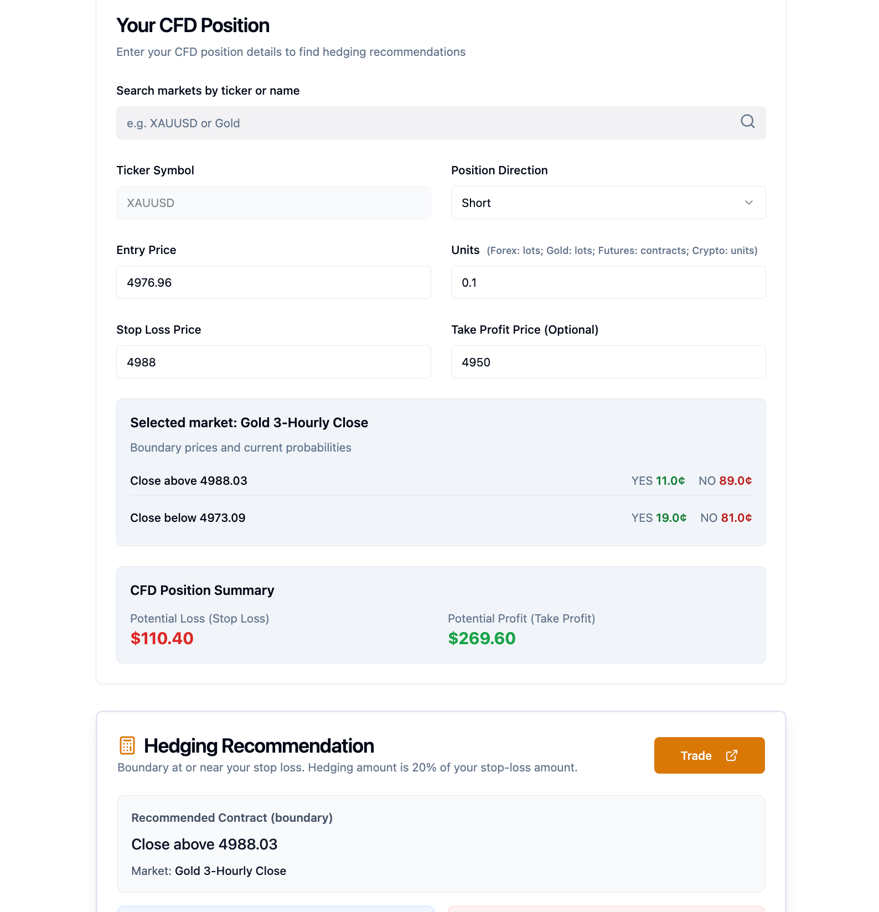Click the Ticker Symbol field showing XAUUSD

(273, 203)
